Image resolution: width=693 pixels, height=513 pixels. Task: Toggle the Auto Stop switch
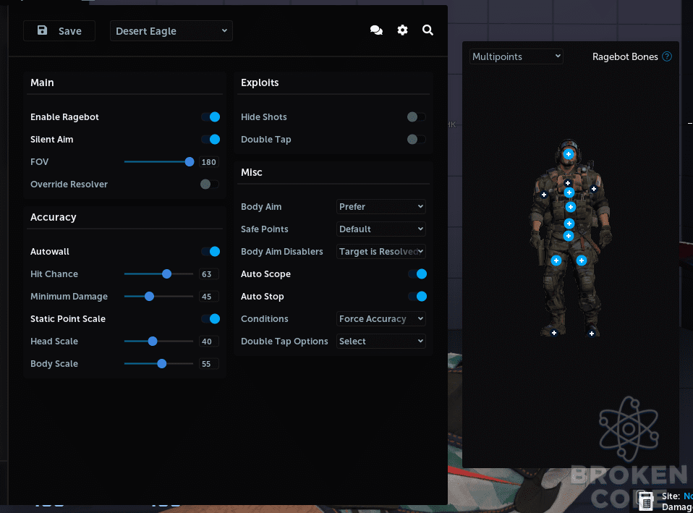[x=417, y=297]
